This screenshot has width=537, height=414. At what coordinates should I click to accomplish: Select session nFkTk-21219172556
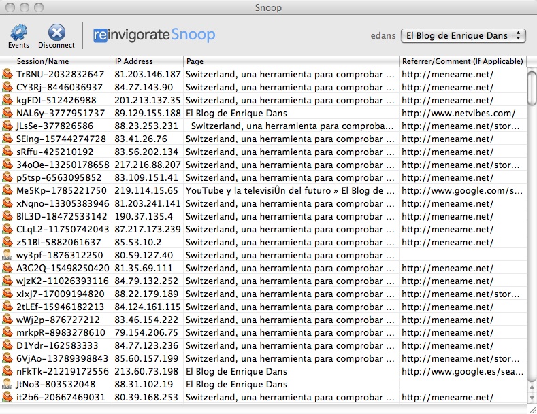point(62,371)
